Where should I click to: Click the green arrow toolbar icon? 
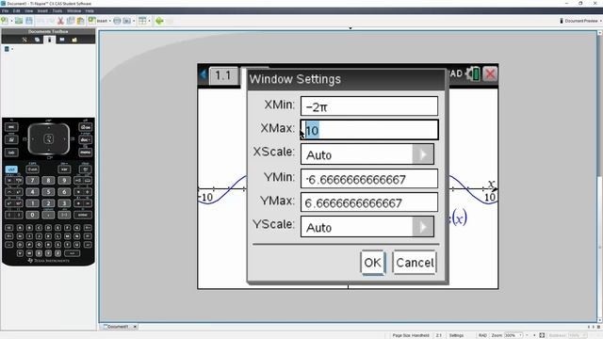tap(159, 21)
